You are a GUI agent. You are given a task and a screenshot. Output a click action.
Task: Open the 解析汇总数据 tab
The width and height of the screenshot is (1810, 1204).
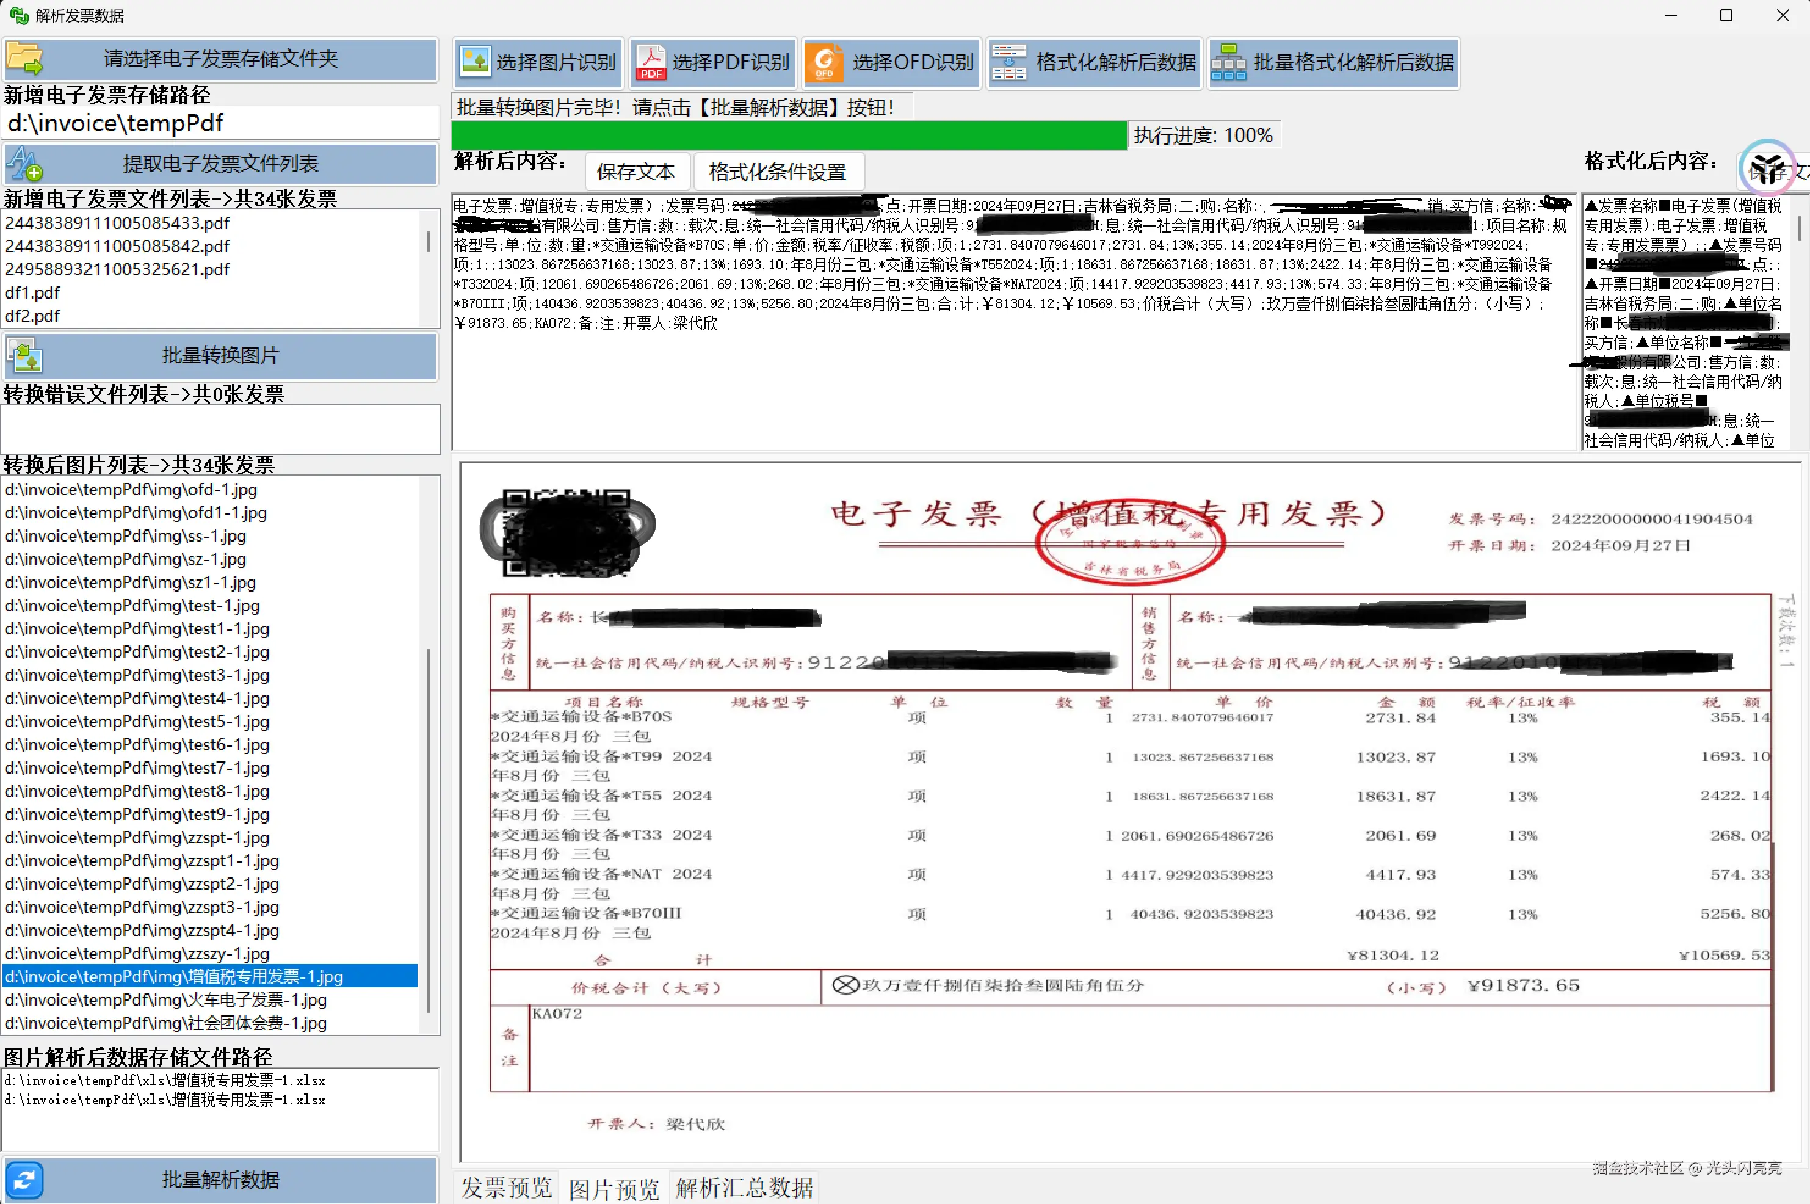click(x=744, y=1187)
